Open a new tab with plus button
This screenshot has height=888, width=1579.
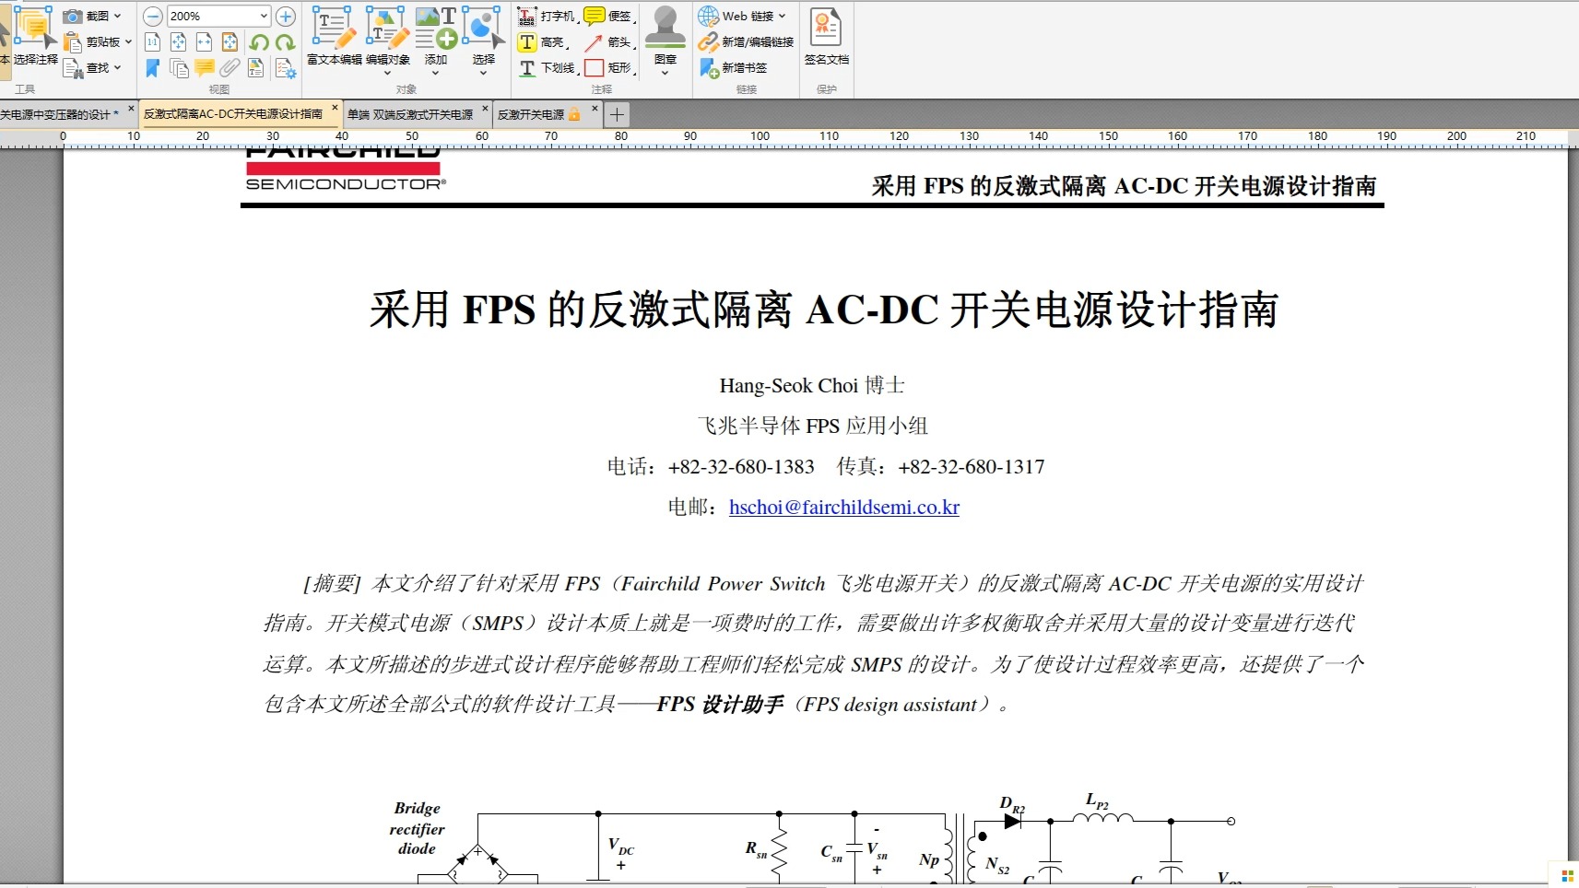(617, 114)
